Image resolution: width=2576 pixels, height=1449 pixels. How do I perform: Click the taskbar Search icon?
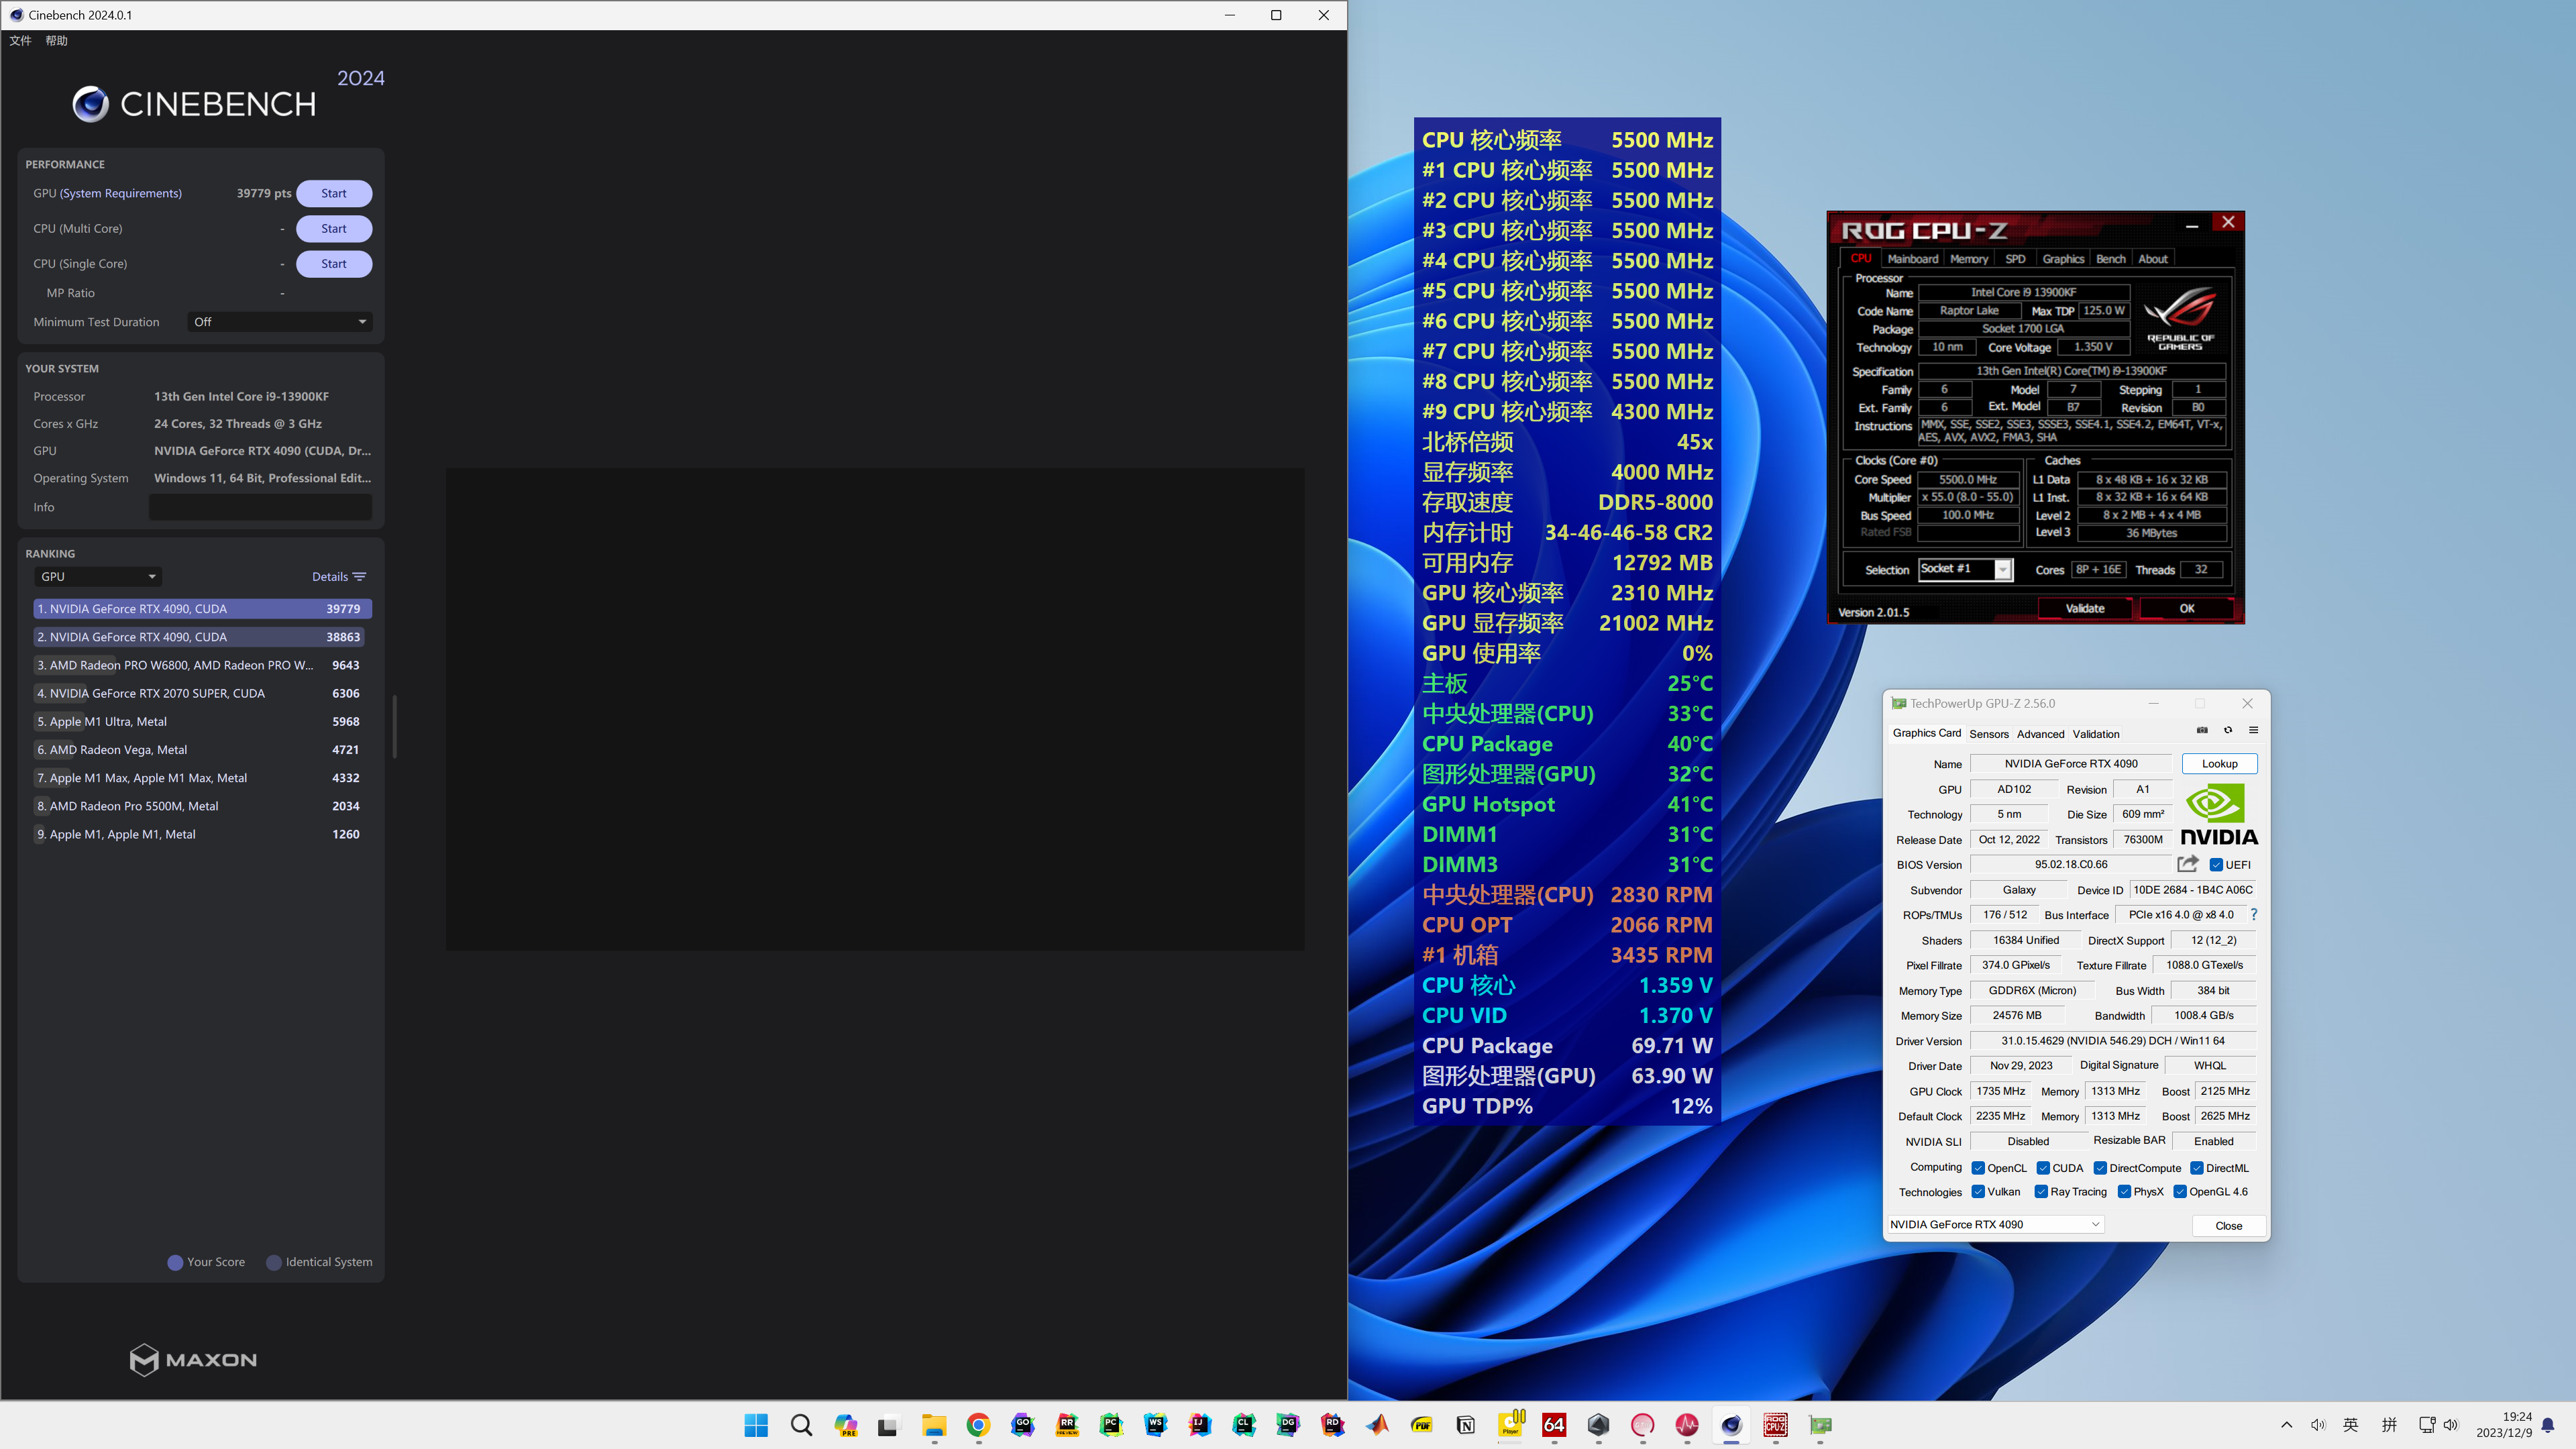coord(801,1425)
